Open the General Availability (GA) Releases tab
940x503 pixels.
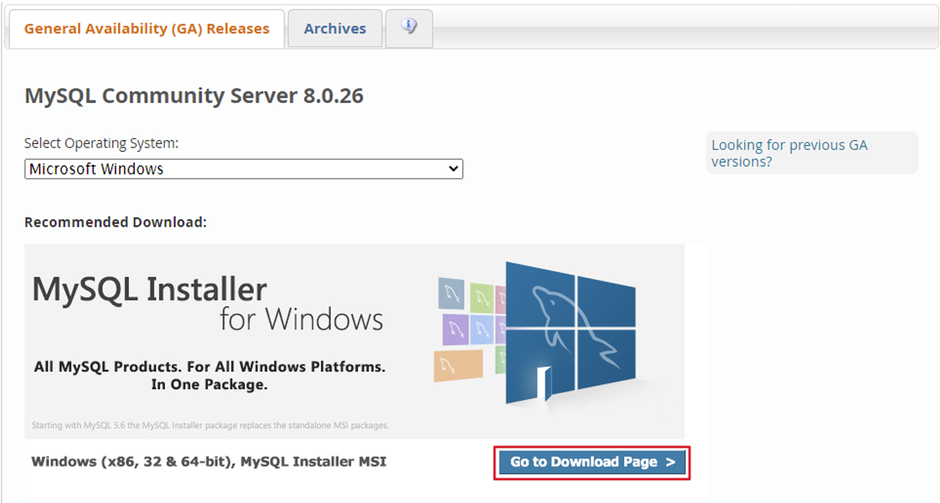(146, 29)
